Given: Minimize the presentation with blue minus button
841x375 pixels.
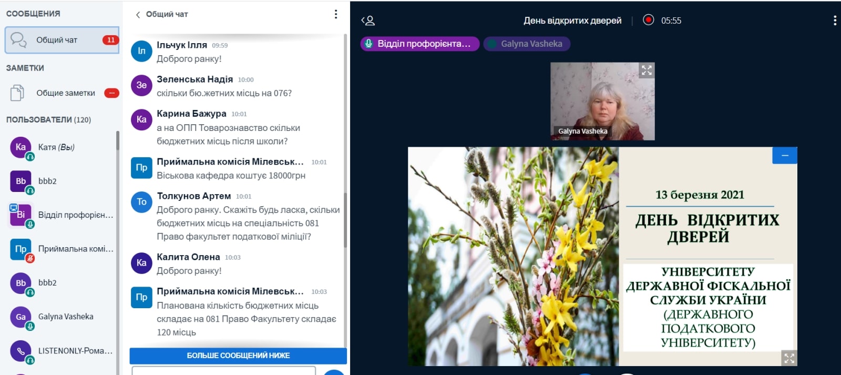Looking at the screenshot, I should click(785, 156).
